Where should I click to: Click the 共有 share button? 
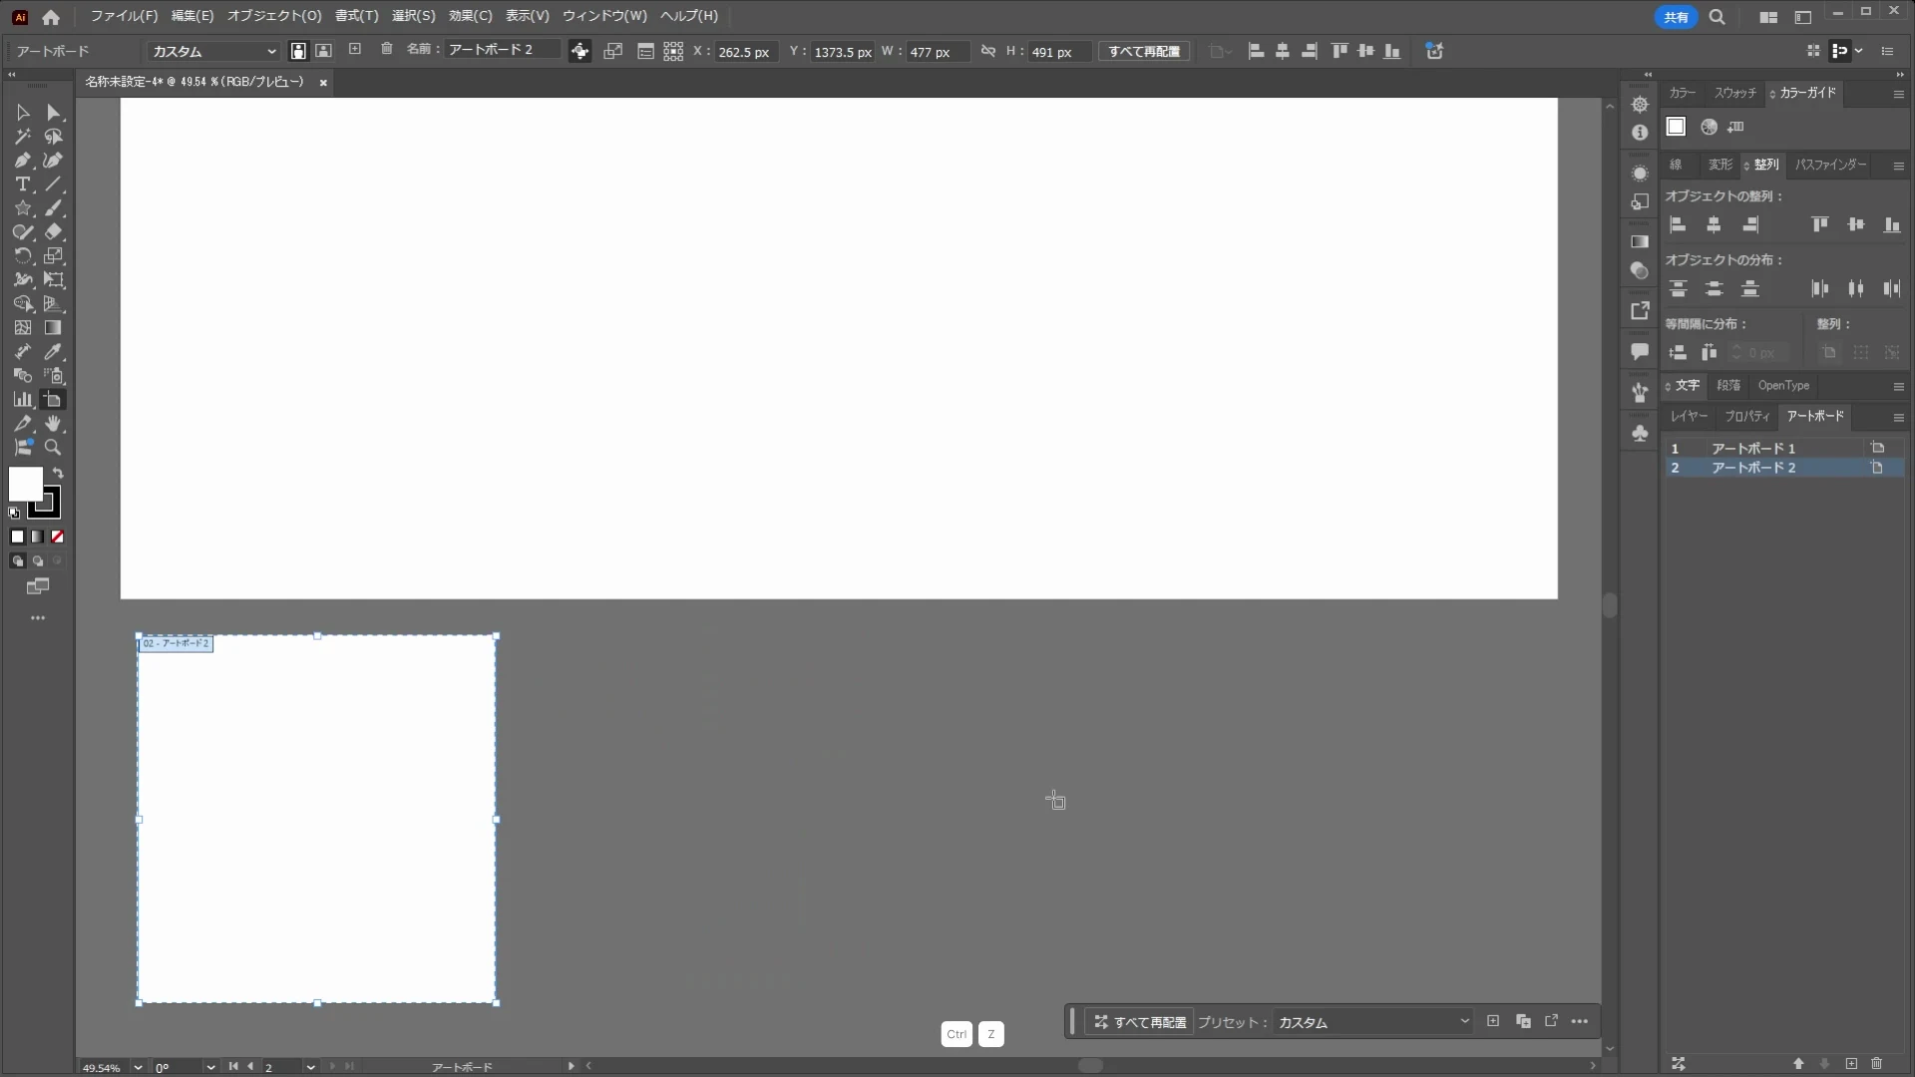[1676, 17]
